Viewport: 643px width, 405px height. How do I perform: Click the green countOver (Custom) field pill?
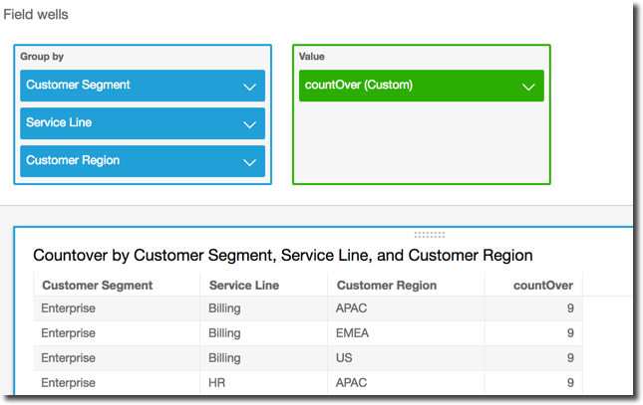click(x=409, y=86)
